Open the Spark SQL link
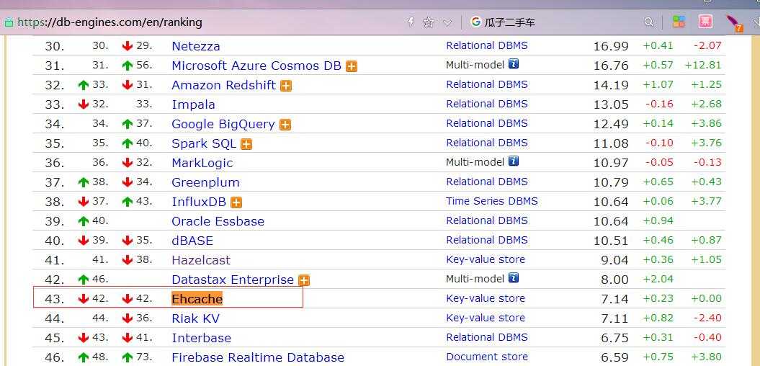 point(204,143)
